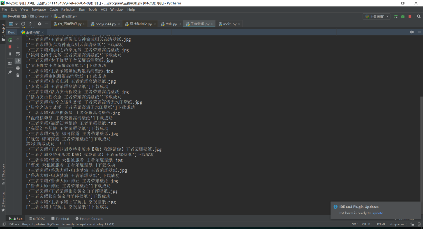Image resolution: width=423 pixels, height=229 pixels.
Task: Close the 王者荣耀 Run tab
Action: (x=43, y=33)
